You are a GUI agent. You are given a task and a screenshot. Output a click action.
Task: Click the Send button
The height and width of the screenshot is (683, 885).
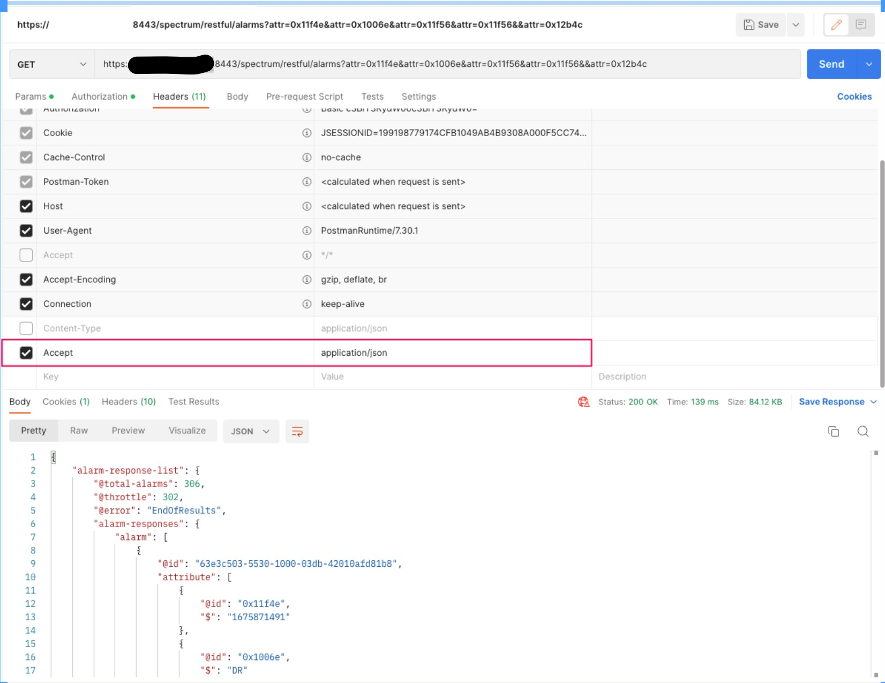(831, 64)
